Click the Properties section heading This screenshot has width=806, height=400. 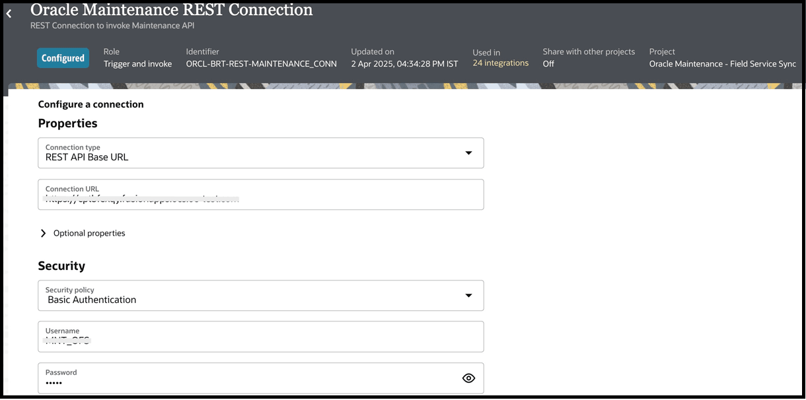(x=67, y=123)
